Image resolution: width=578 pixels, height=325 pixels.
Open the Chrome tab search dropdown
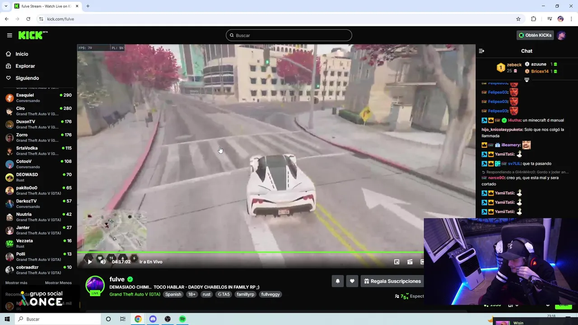point(5,6)
